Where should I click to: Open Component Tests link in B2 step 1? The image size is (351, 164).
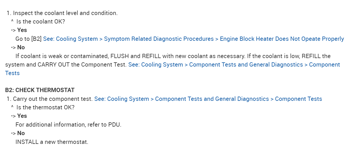[x=208, y=99]
